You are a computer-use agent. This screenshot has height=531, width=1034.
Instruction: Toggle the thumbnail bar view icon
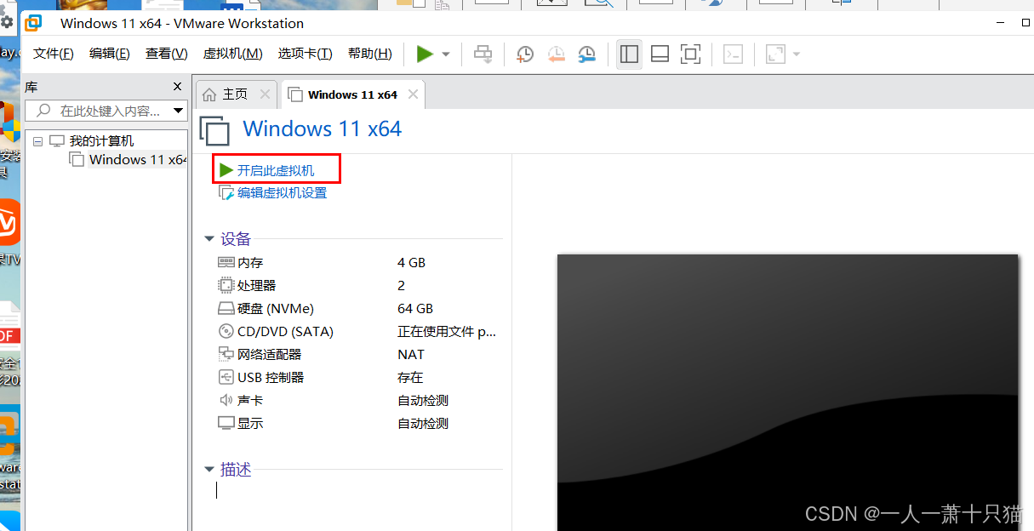[x=660, y=54]
